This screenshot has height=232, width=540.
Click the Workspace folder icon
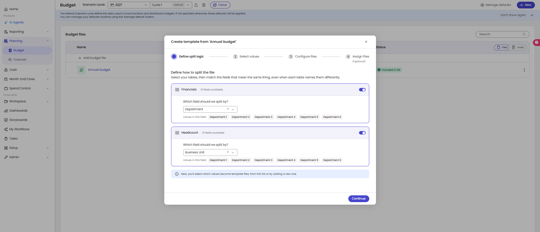click(x=6, y=101)
